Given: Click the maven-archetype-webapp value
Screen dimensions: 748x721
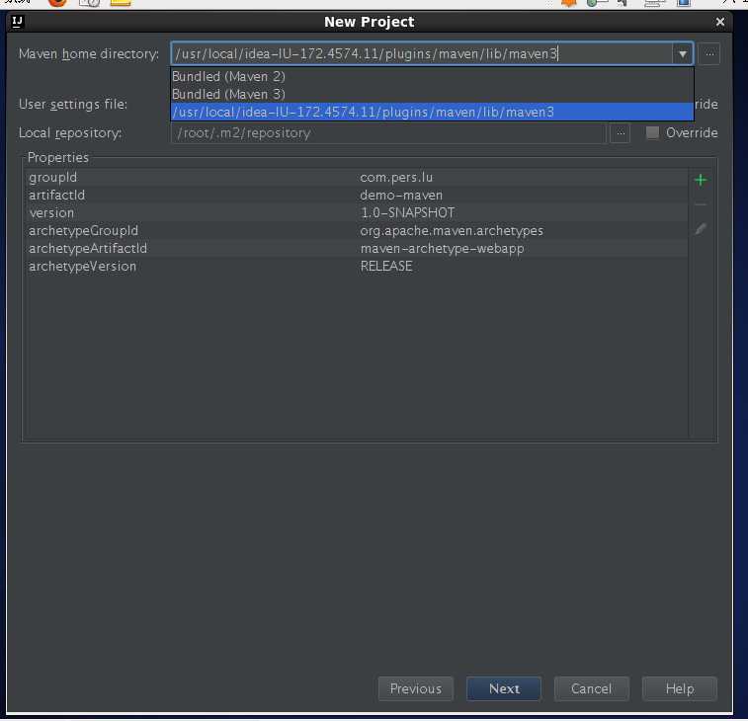Looking at the screenshot, I should click(x=443, y=249).
